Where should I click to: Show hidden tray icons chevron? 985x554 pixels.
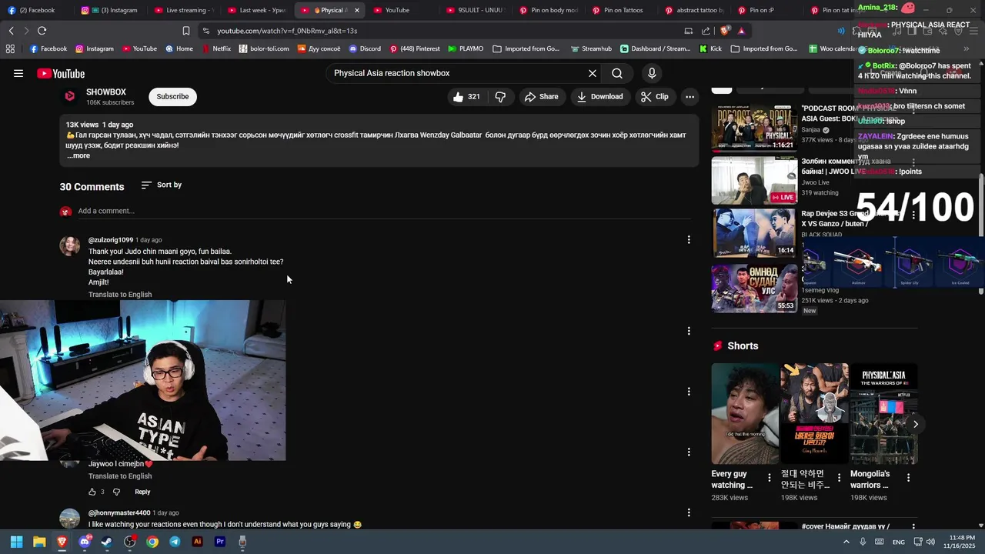846,542
